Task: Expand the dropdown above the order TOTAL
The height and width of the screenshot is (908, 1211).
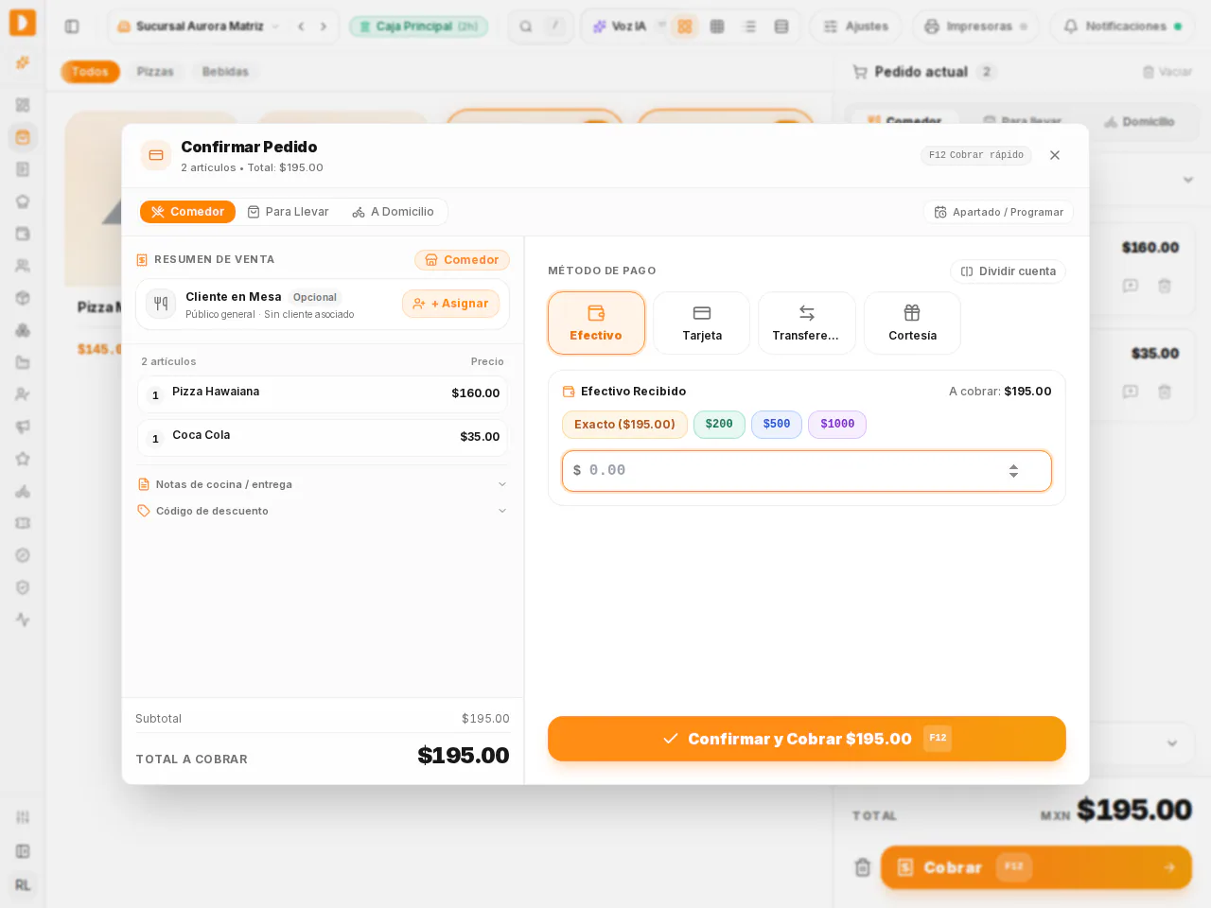Action: click(1172, 743)
